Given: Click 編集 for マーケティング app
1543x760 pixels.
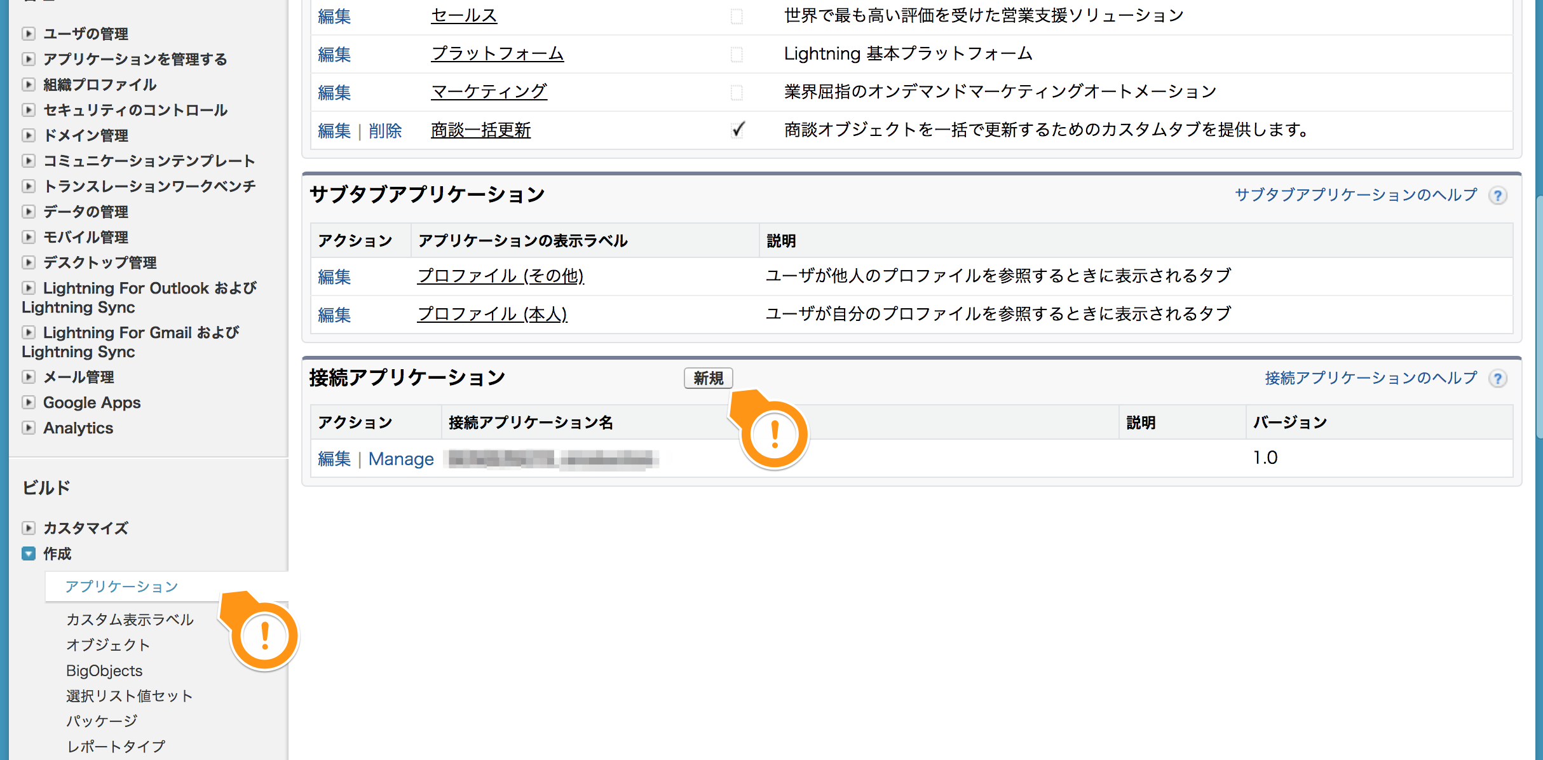Looking at the screenshot, I should coord(334,92).
